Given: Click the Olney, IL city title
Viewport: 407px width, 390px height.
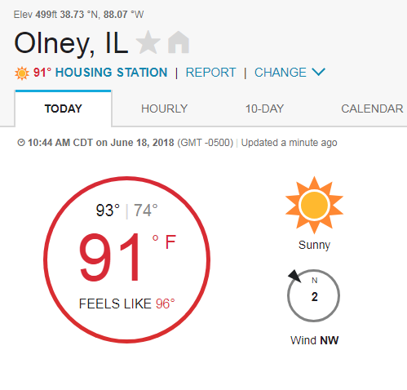Looking at the screenshot, I should click(x=71, y=43).
